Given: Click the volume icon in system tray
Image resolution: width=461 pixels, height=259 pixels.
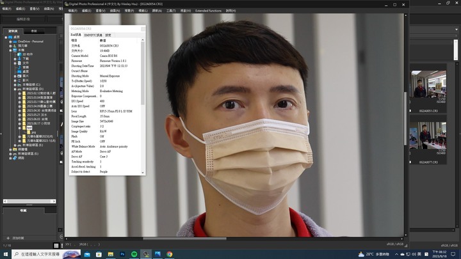Looking at the screenshot, I should tap(414, 255).
